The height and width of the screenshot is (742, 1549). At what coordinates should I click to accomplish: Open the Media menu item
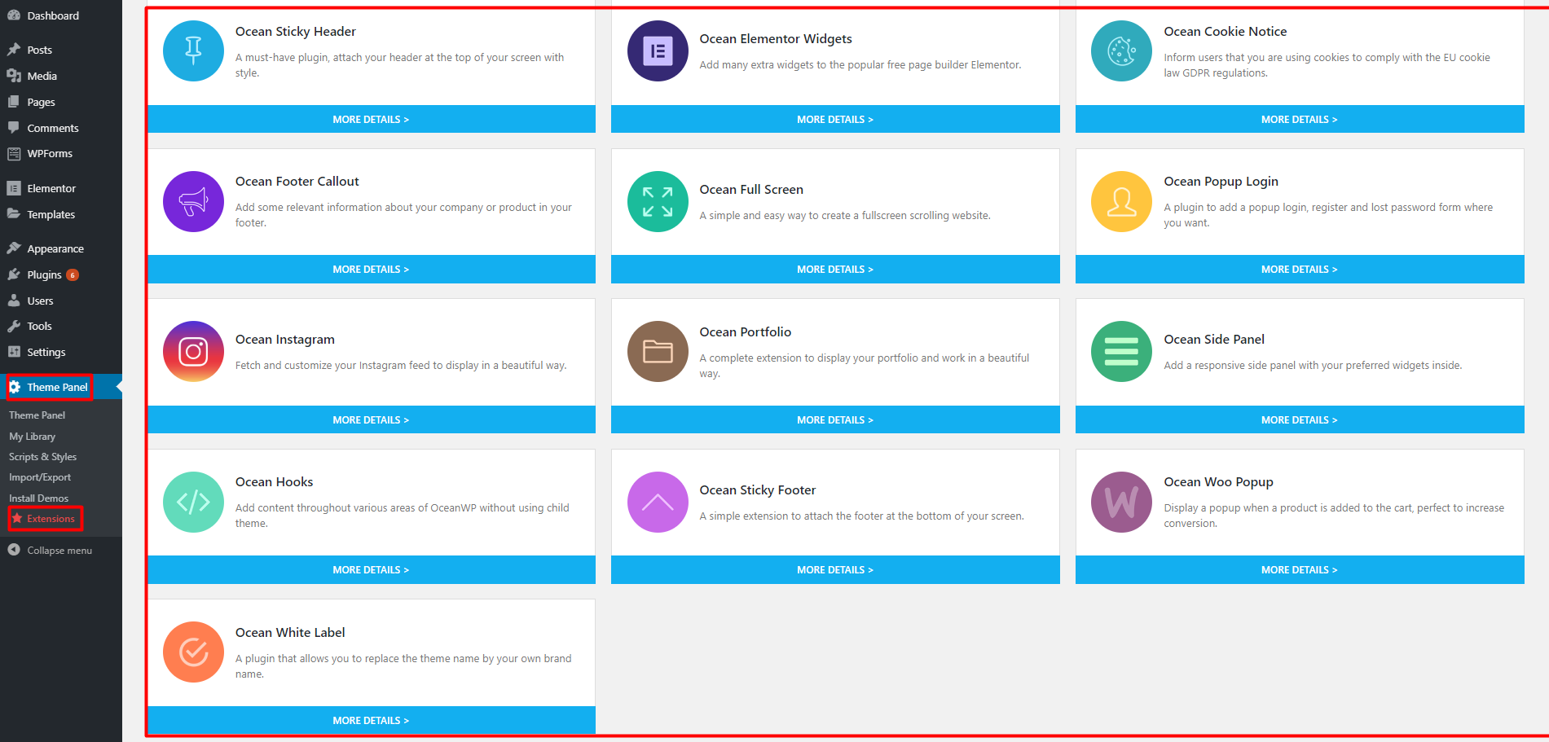pyautogui.click(x=61, y=76)
